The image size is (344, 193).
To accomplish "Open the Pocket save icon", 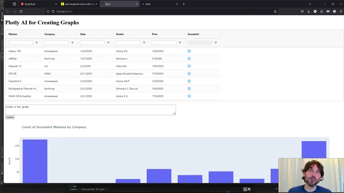I will pyautogui.click(x=303, y=12).
